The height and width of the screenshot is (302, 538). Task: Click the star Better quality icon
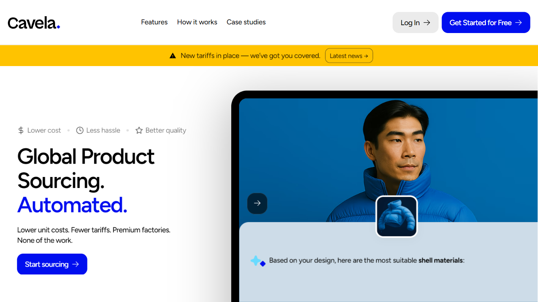pos(139,130)
